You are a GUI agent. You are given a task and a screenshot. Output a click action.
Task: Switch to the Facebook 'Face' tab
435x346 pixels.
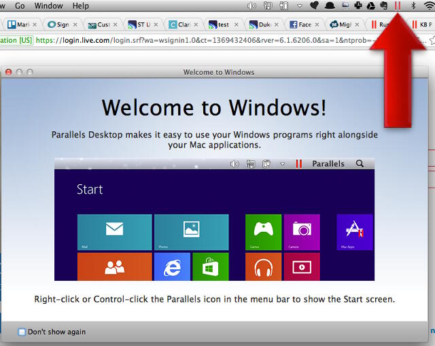(x=304, y=24)
